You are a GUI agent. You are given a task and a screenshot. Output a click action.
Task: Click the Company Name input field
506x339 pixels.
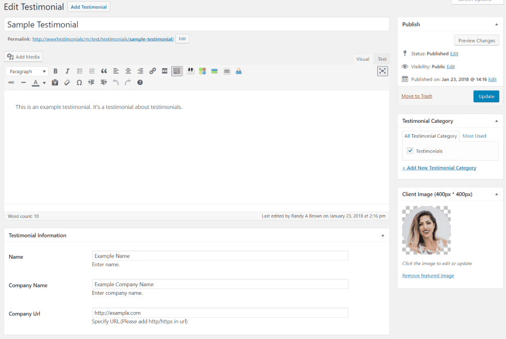point(220,284)
